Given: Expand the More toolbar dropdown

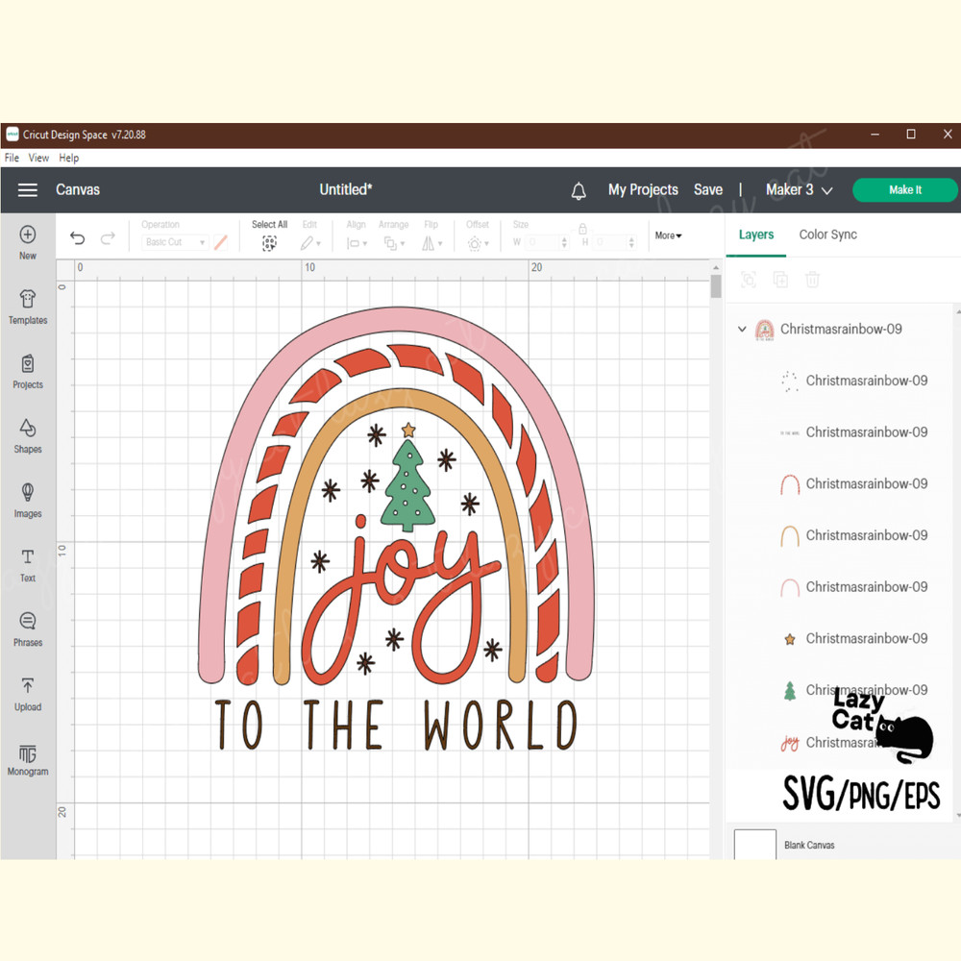Looking at the screenshot, I should [x=668, y=235].
